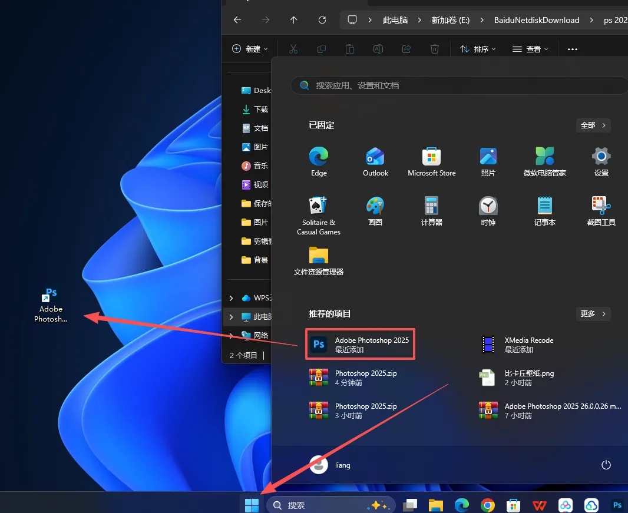Click BaiduNetdiskDownload in address breadcrumb
The height and width of the screenshot is (513, 628).
pyautogui.click(x=537, y=20)
